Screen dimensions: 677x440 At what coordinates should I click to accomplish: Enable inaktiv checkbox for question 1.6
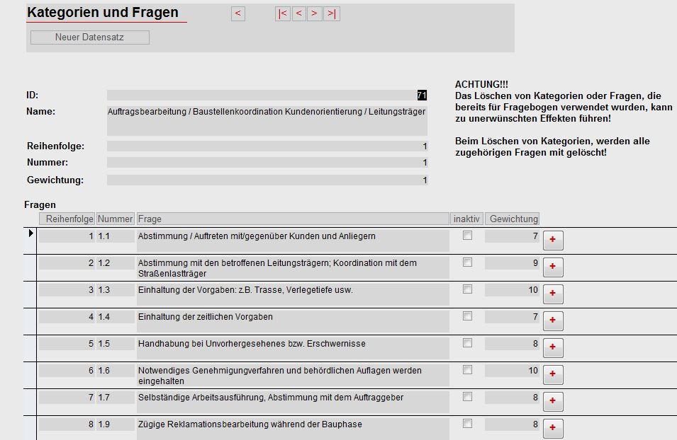tap(467, 370)
